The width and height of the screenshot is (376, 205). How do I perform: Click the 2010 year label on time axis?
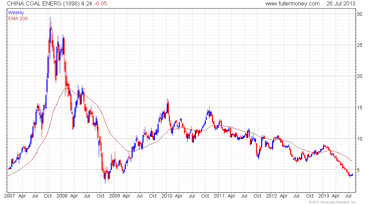pyautogui.click(x=167, y=196)
